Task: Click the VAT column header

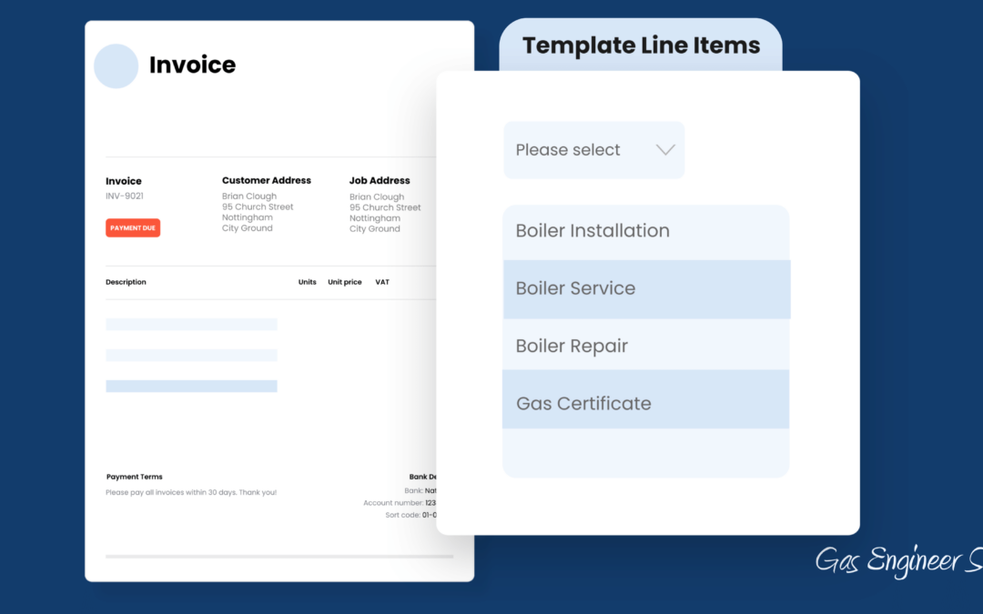Action: 382,282
